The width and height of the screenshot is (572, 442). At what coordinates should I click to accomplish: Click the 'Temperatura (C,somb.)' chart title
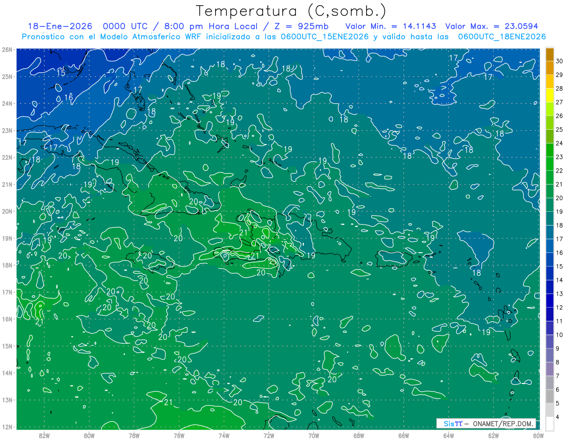tap(291, 11)
